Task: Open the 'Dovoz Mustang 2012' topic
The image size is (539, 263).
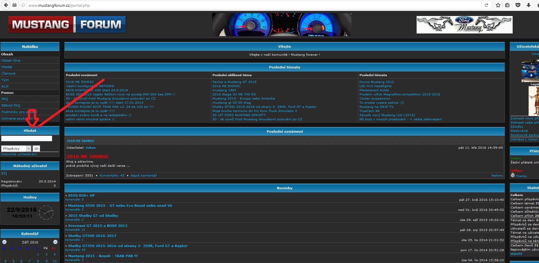Action: pos(377,82)
